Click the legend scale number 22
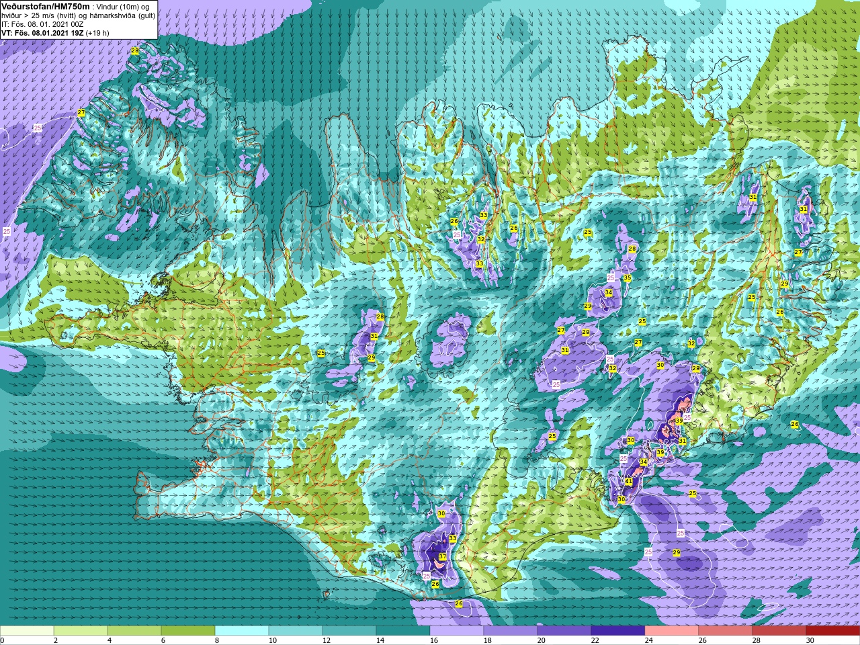Image resolution: width=860 pixels, height=645 pixels. click(x=594, y=640)
